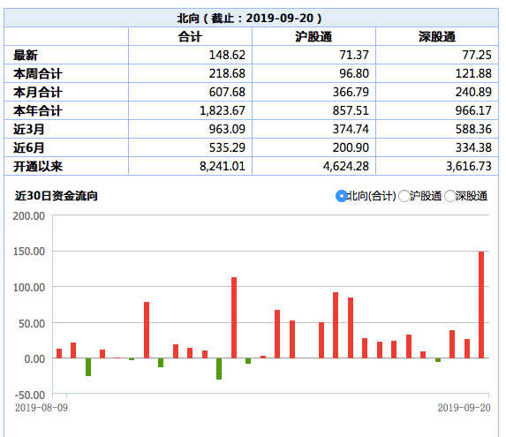The image size is (506, 437).
Task: Click the 0.00 y-axis label
Action: [x=34, y=359]
